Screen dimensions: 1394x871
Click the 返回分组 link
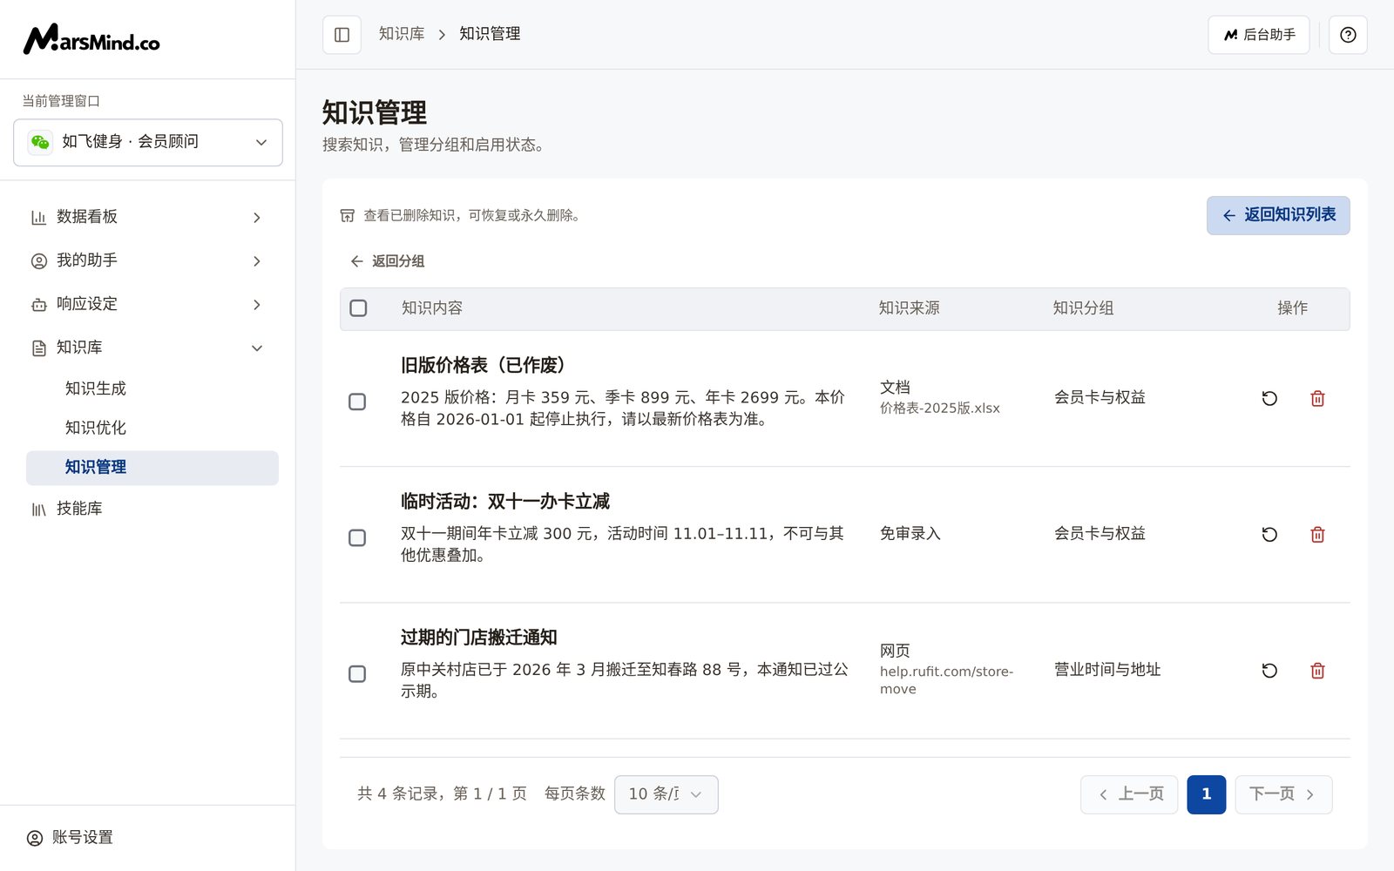(x=388, y=261)
